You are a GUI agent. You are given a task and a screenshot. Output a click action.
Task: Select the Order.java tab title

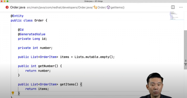[18, 7]
